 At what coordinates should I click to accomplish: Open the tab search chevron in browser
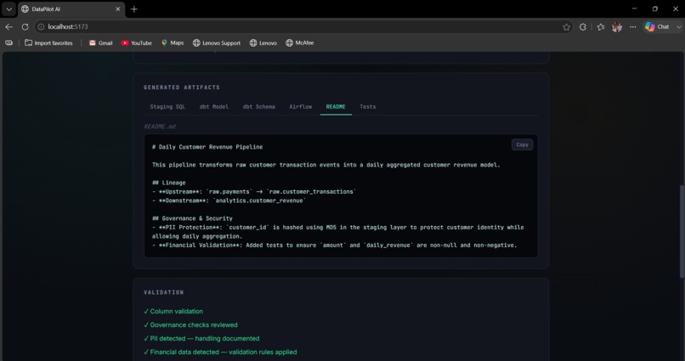(8, 8)
